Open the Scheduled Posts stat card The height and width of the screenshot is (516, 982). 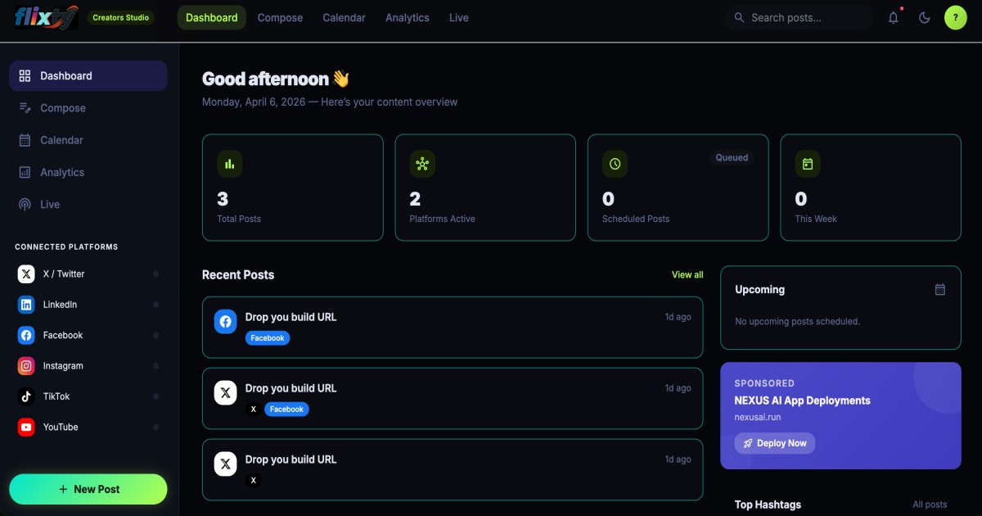click(x=678, y=188)
